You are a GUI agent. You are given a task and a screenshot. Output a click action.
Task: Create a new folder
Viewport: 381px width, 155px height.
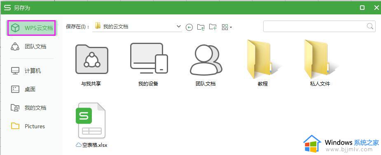213,27
